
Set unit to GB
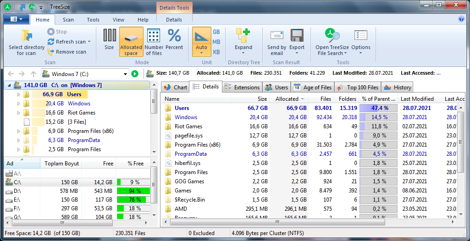[216, 32]
